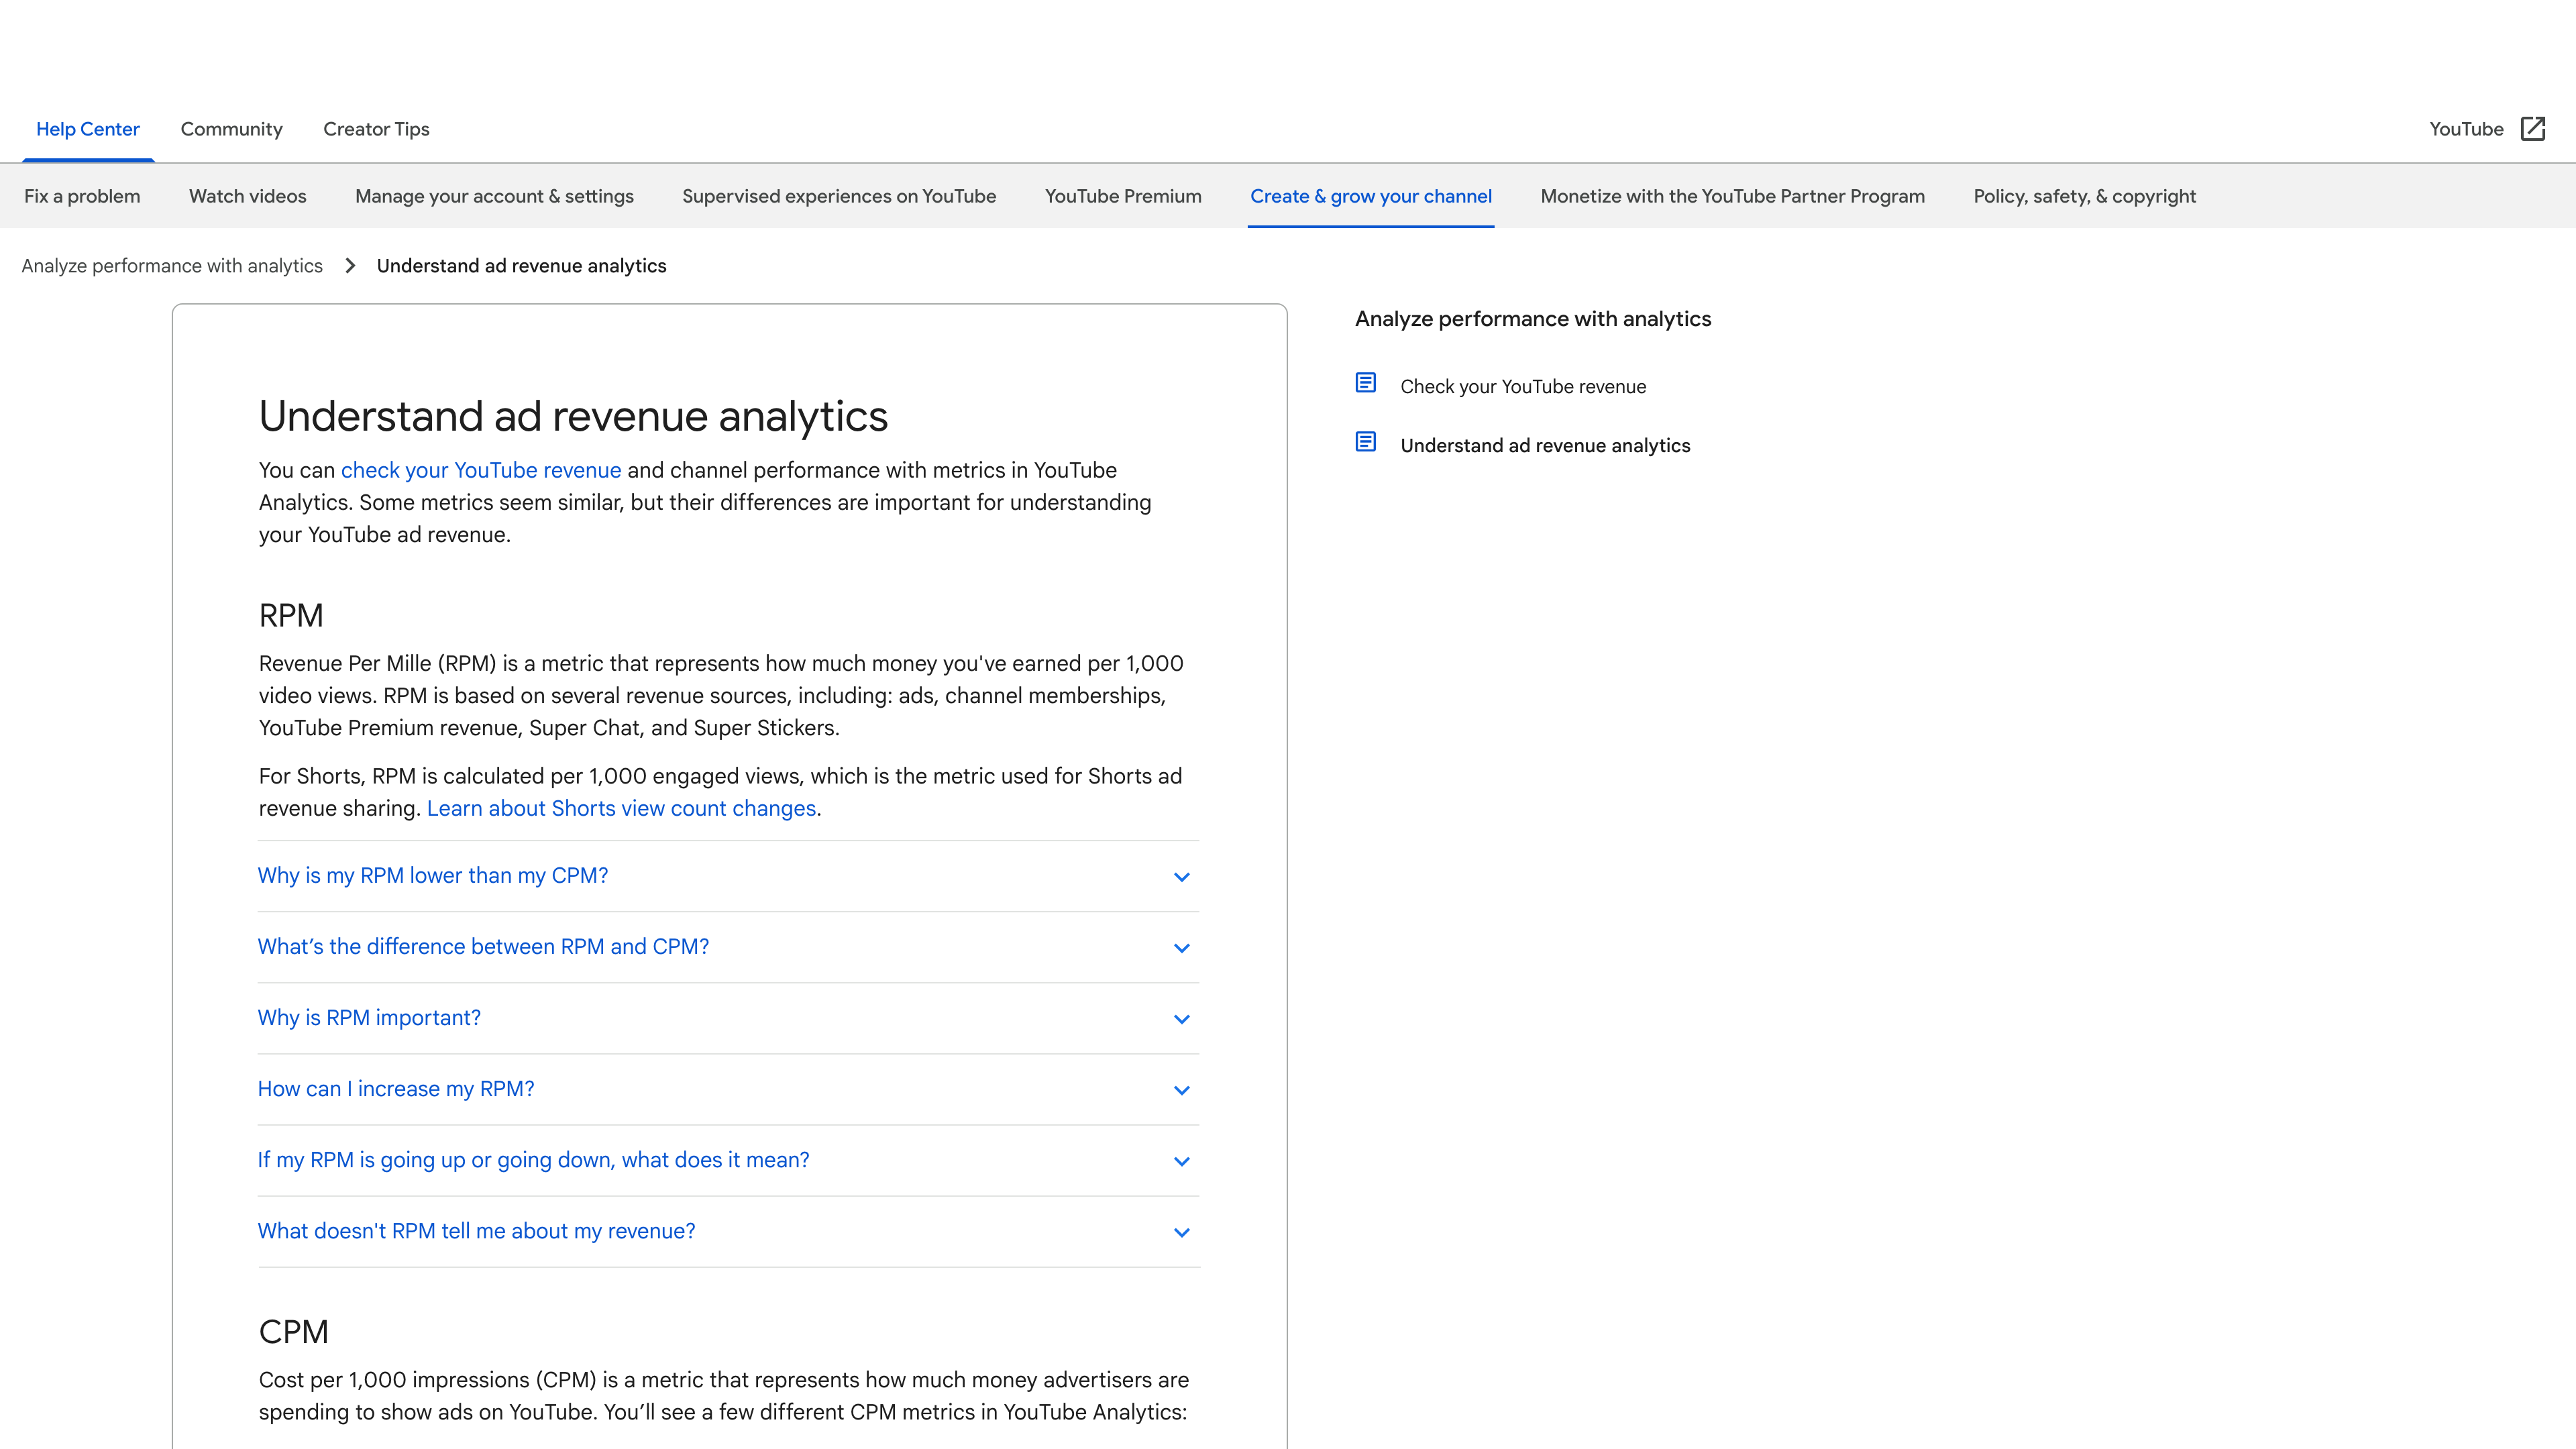Open the Creator Tips tab
The image size is (2576, 1449).
point(376,129)
